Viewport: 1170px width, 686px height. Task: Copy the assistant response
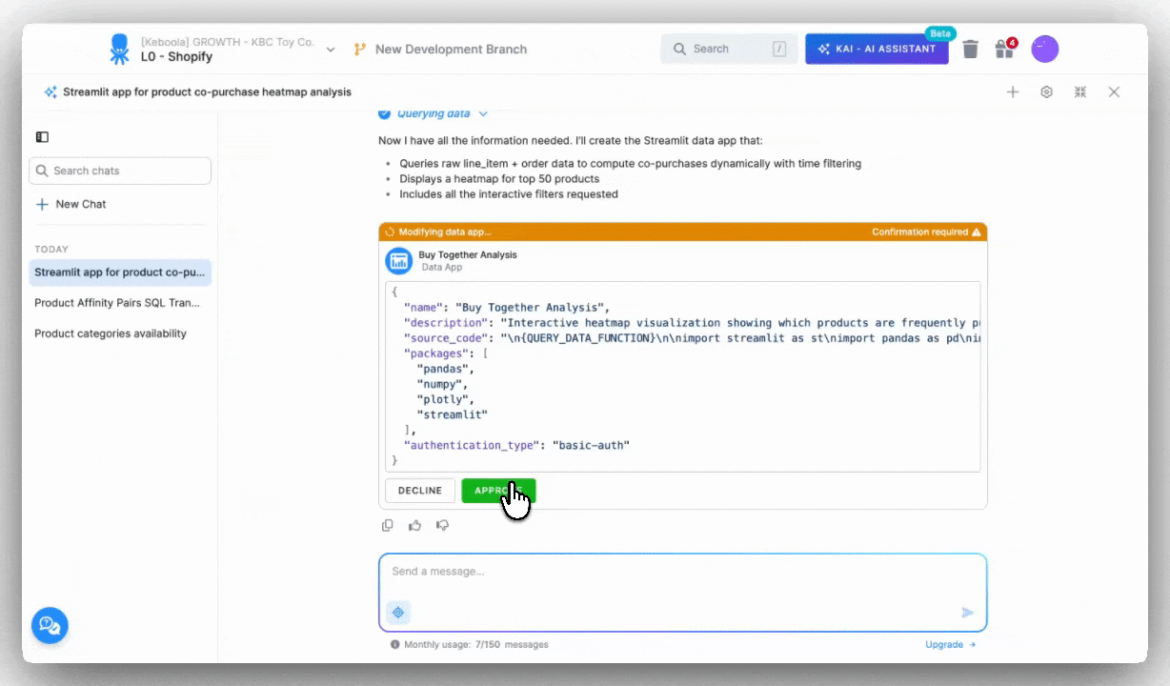point(388,525)
